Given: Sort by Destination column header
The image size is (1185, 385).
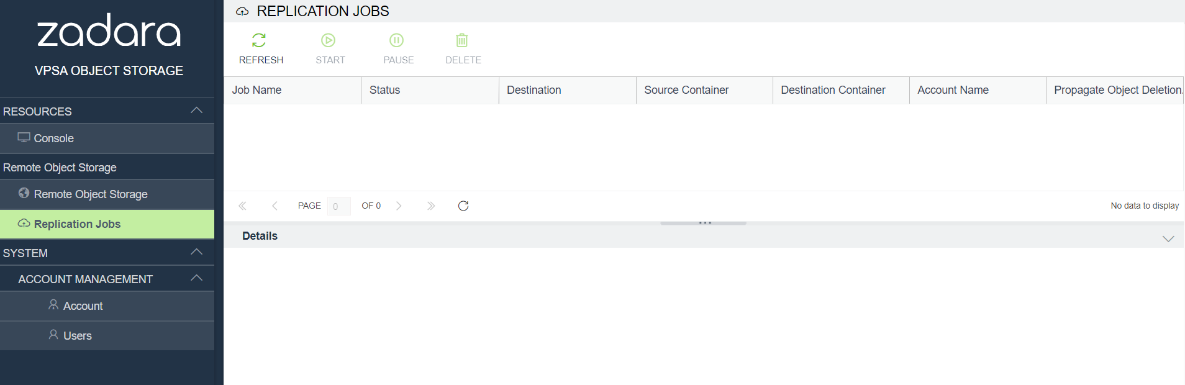Looking at the screenshot, I should click(x=568, y=90).
